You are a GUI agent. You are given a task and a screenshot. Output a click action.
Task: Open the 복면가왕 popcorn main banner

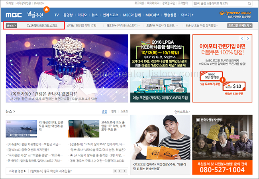pyautogui.click(x=67, y=68)
